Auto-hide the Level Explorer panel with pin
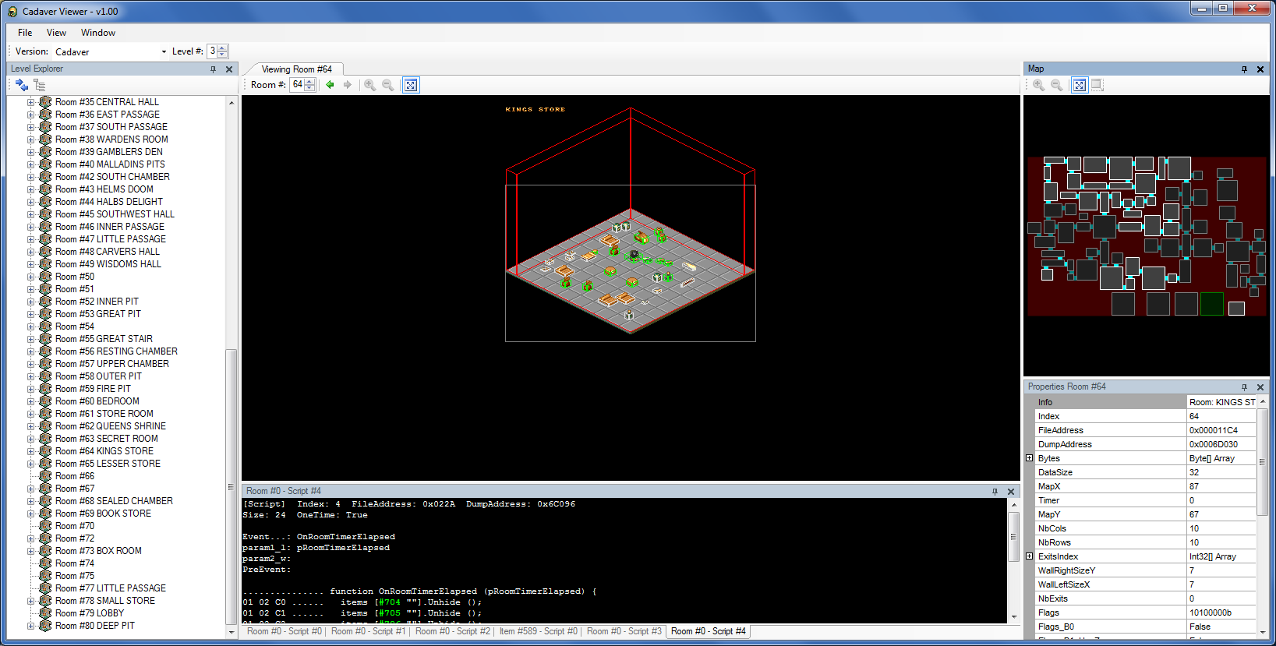Viewport: 1276px width, 646px height. tap(213, 69)
